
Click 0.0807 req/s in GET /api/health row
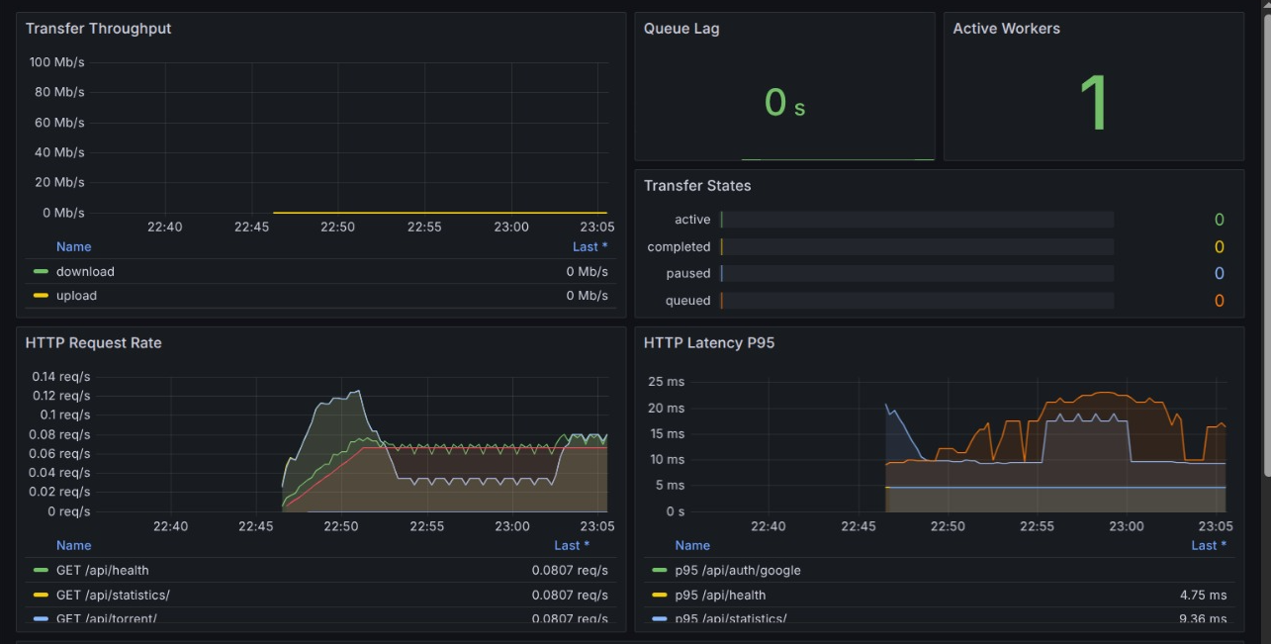tap(570, 570)
